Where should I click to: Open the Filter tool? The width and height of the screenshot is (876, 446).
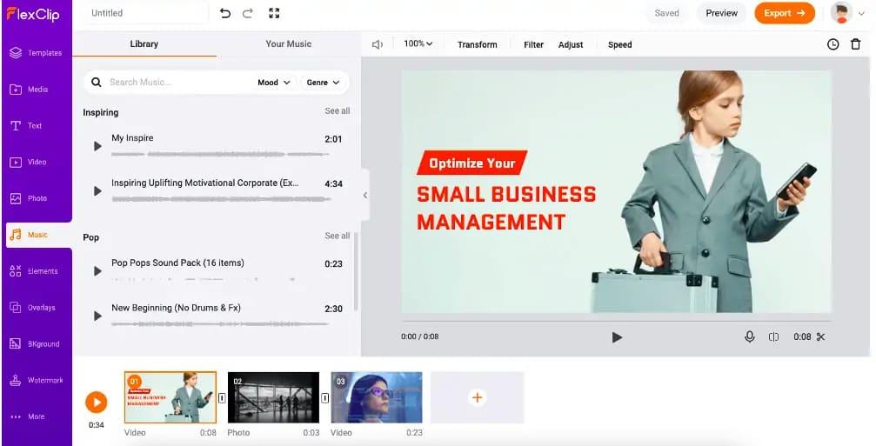click(533, 44)
